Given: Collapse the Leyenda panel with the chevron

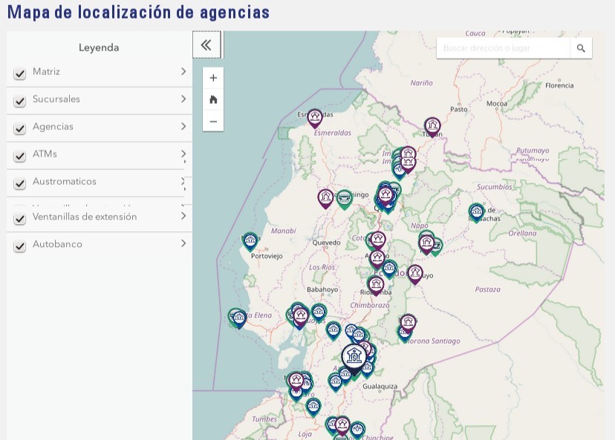Looking at the screenshot, I should click(206, 45).
